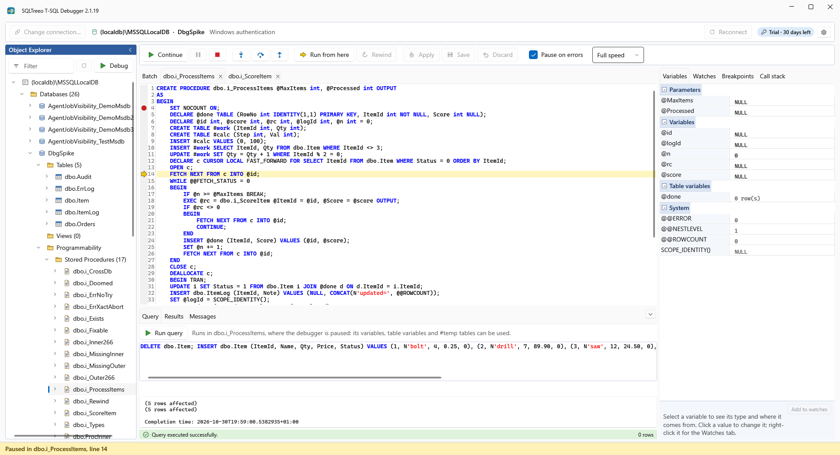Click the query editor horizontal scrollbar
Image resolution: width=840 pixels, height=455 pixels.
click(x=294, y=377)
